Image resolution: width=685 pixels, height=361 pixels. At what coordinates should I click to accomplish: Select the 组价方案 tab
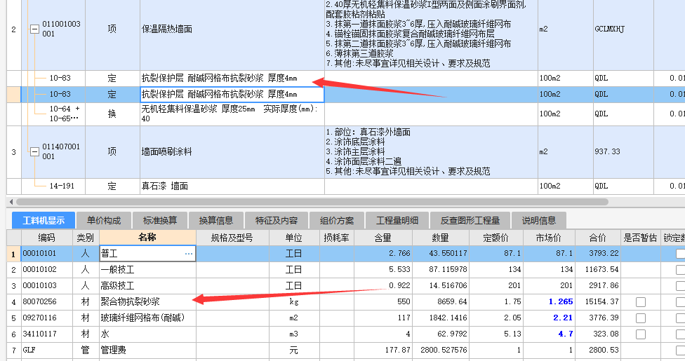coord(336,220)
